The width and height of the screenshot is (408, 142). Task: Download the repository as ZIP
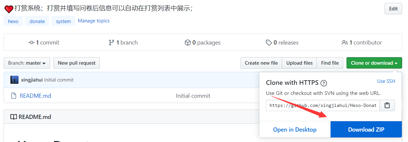click(x=366, y=130)
